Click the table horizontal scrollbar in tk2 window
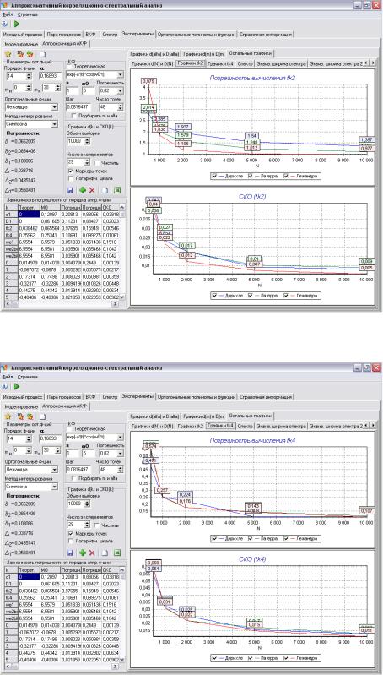 [62, 304]
